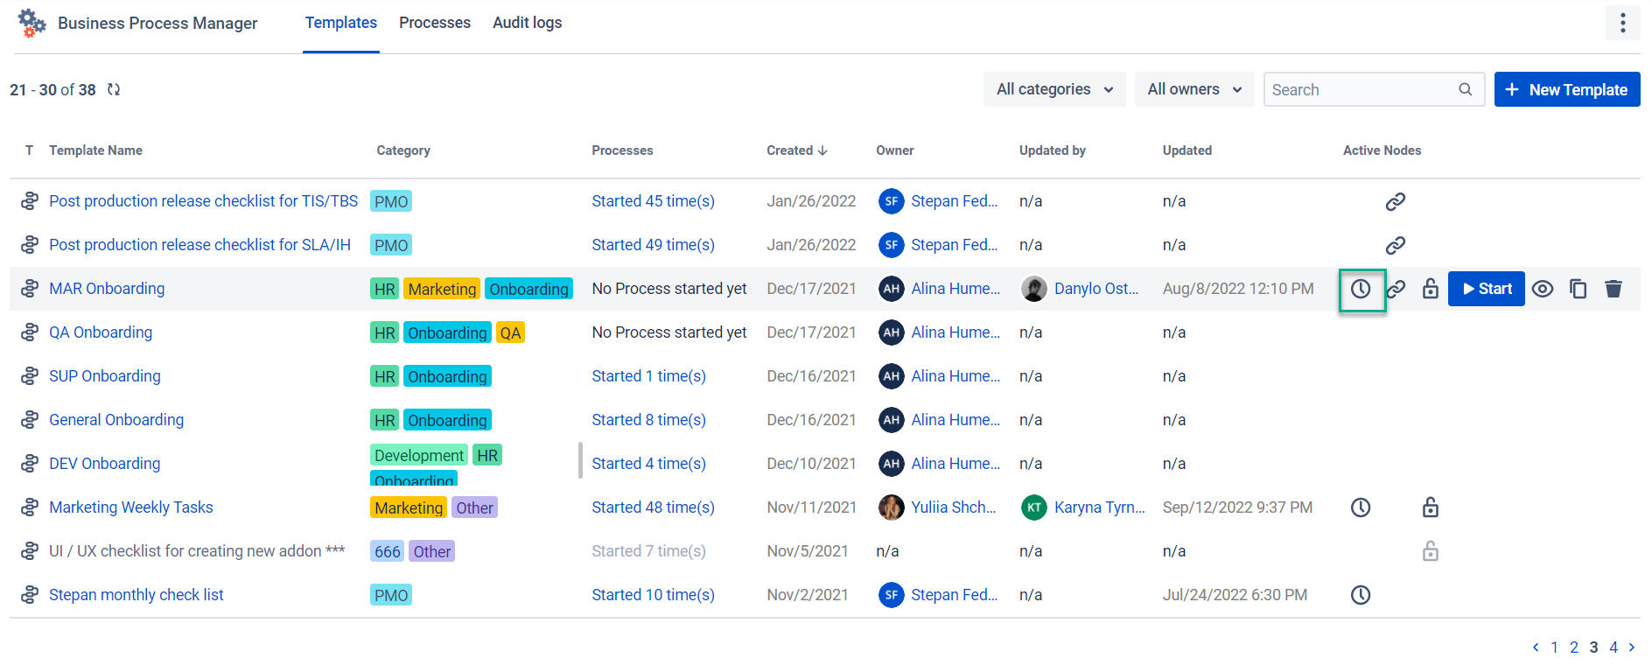Click the New Template button
Screen dimensions: 1652x672
[x=1566, y=90]
